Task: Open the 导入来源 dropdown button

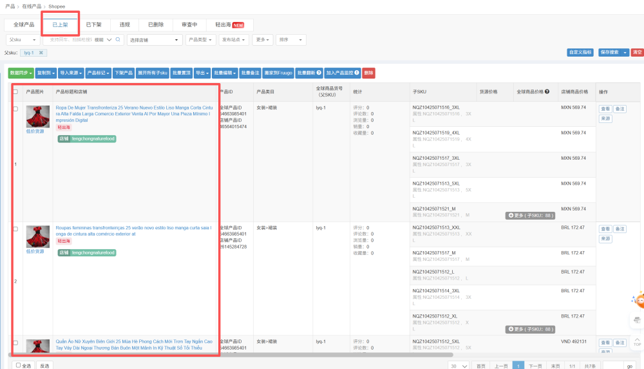Action: pyautogui.click(x=71, y=73)
